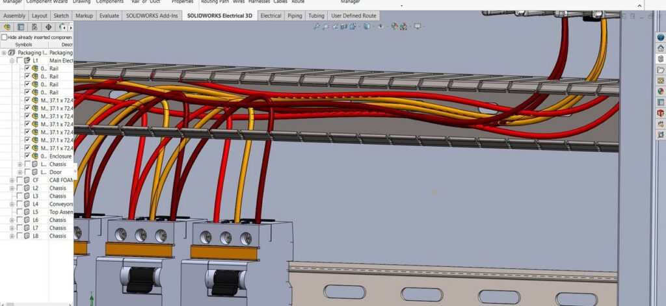Open View Settings monitor icon
The width and height of the screenshot is (666, 306).
pyautogui.click(x=418, y=27)
